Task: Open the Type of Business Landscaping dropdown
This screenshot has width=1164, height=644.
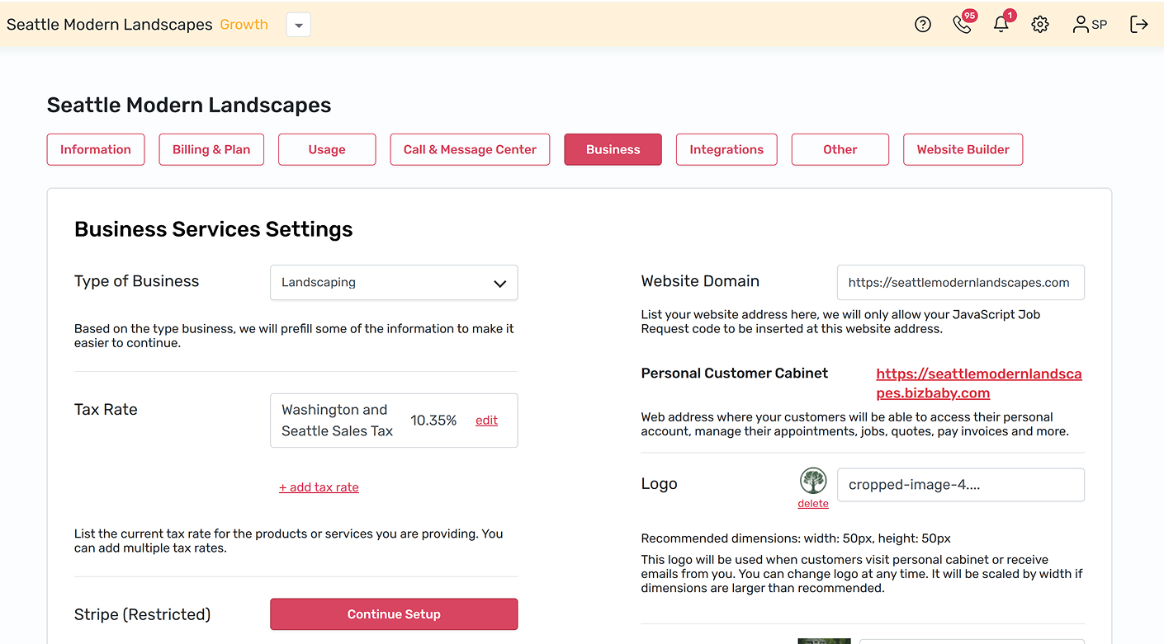Action: pyautogui.click(x=394, y=282)
